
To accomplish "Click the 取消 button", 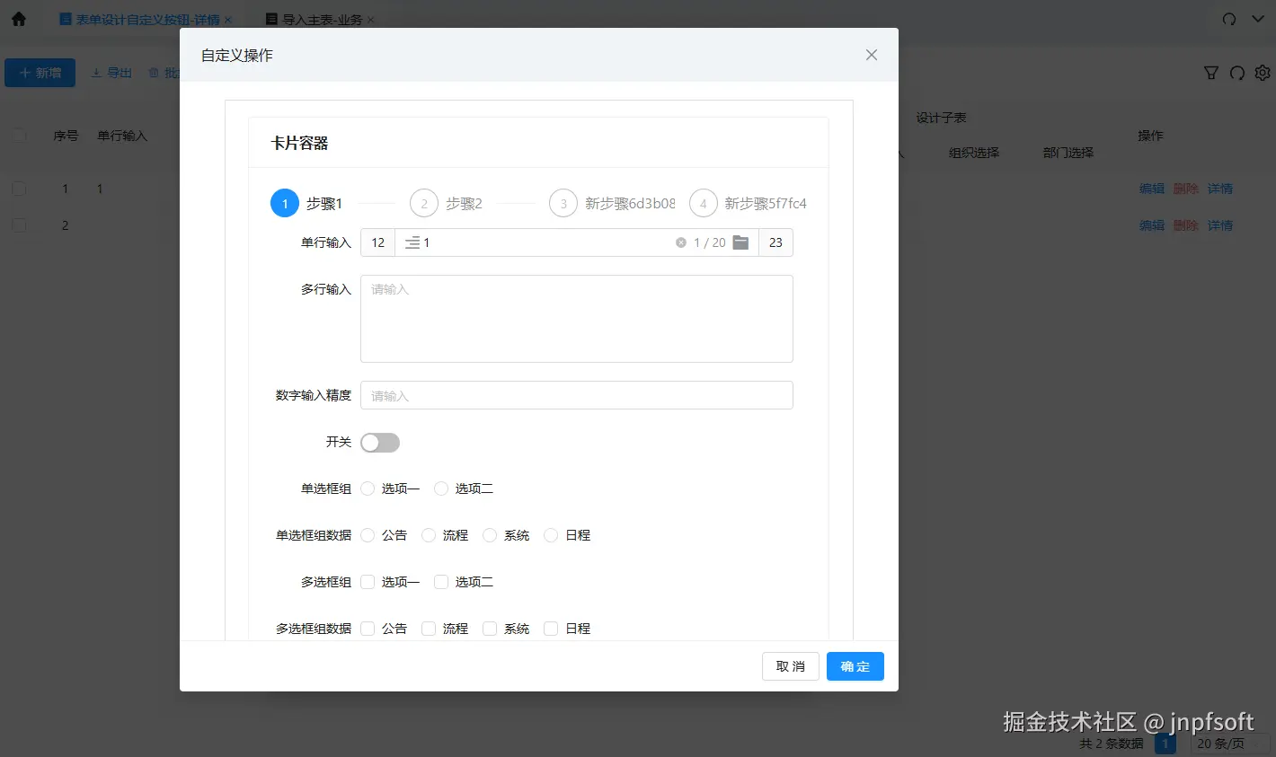I will [791, 666].
